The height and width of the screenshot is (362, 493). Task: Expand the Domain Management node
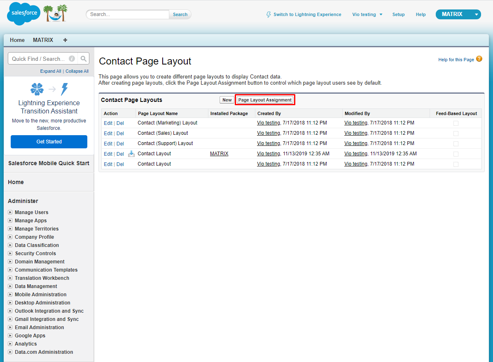point(10,262)
